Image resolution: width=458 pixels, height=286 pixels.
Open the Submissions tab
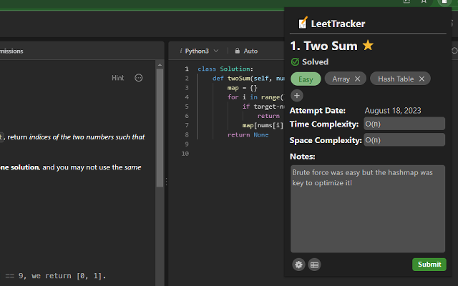pyautogui.click(x=11, y=51)
